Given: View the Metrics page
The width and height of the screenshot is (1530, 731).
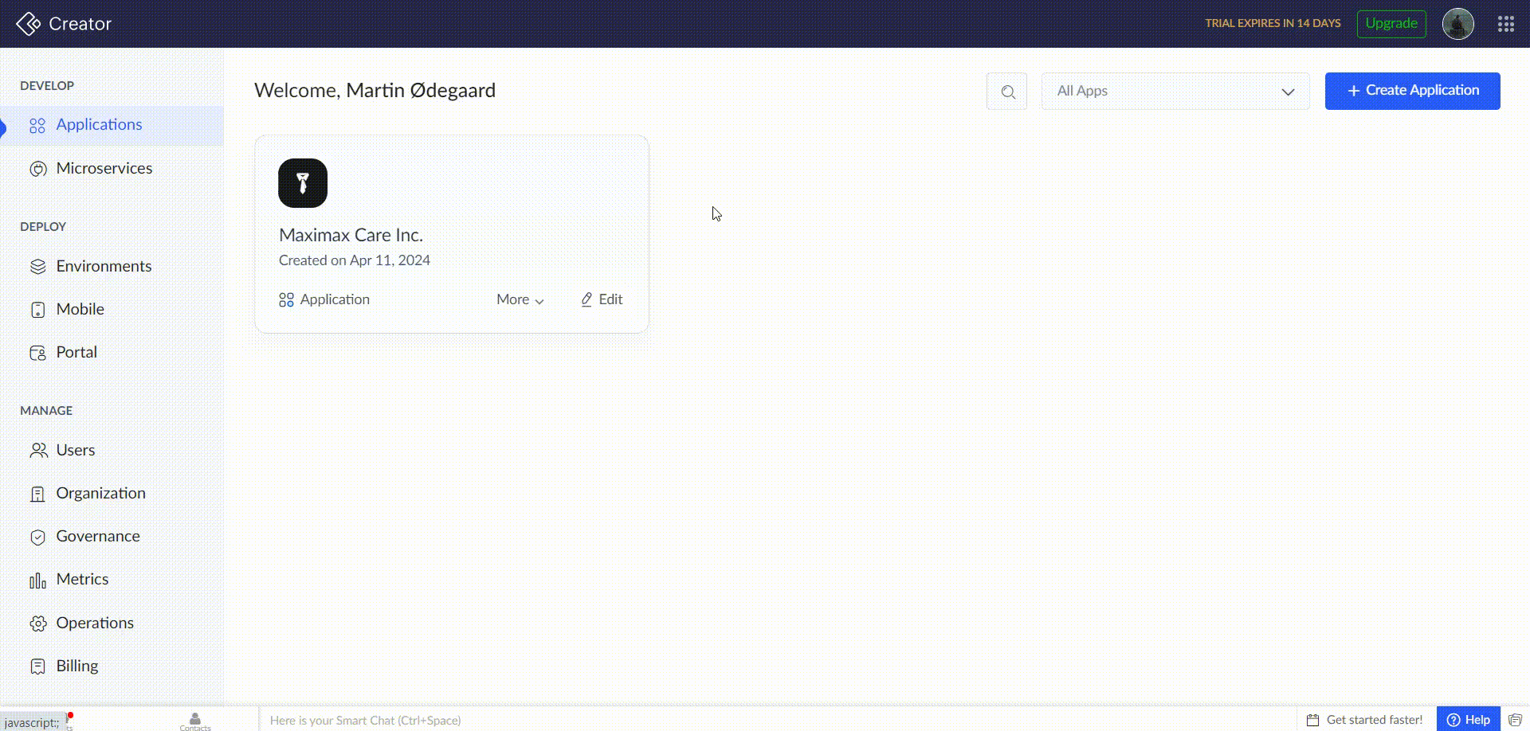Looking at the screenshot, I should (x=82, y=579).
